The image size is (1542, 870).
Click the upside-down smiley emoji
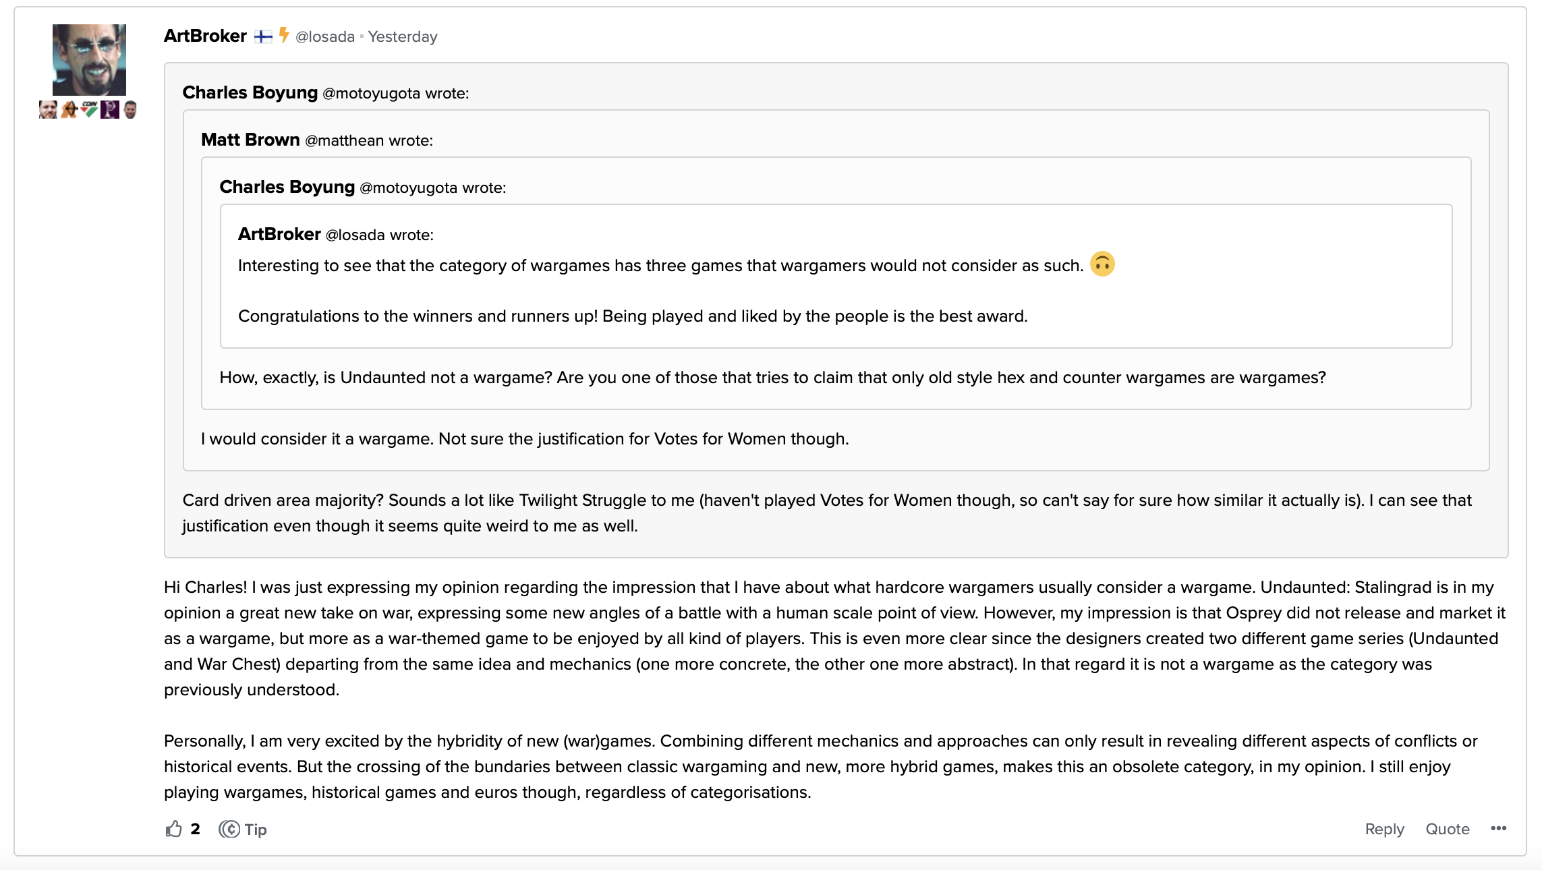1102,264
